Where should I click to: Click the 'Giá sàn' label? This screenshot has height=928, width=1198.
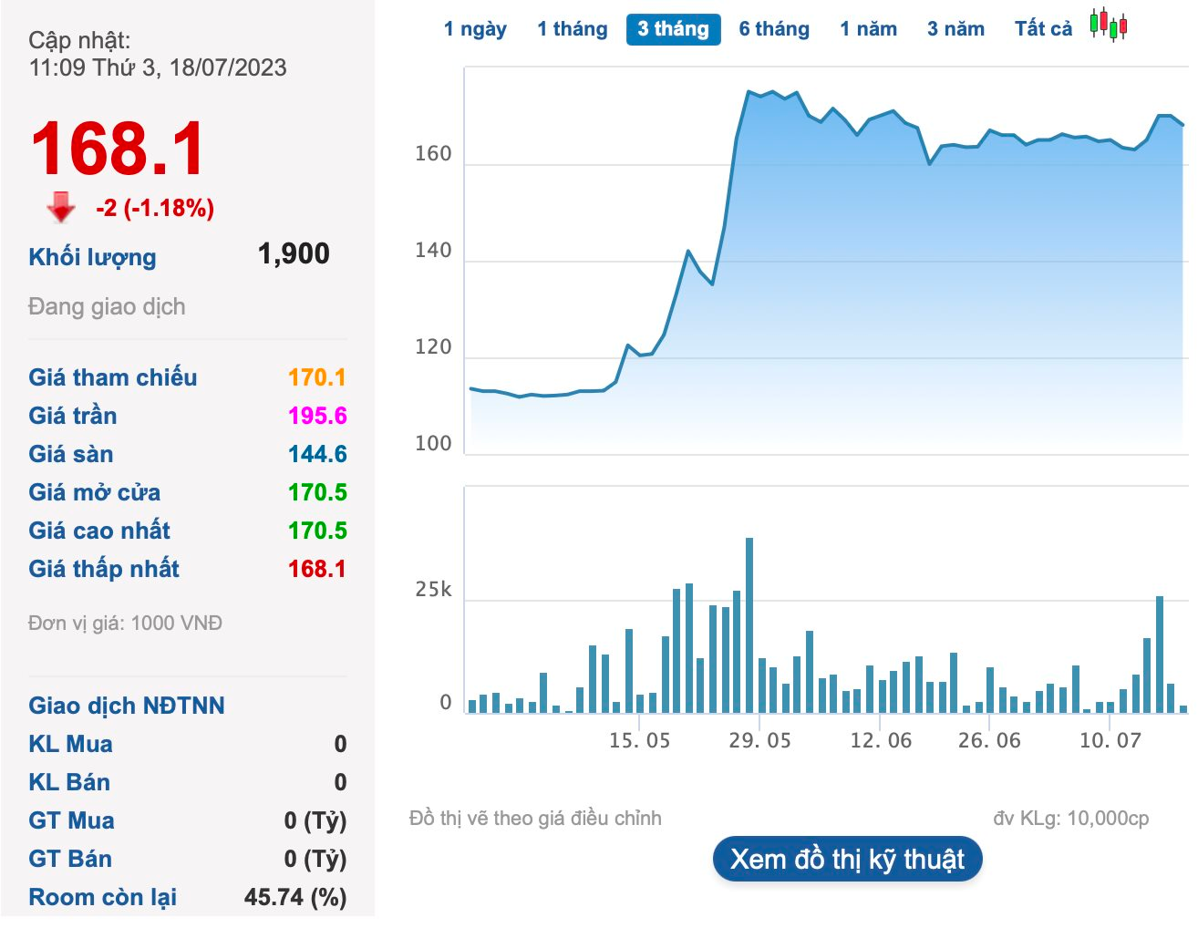coord(71,454)
